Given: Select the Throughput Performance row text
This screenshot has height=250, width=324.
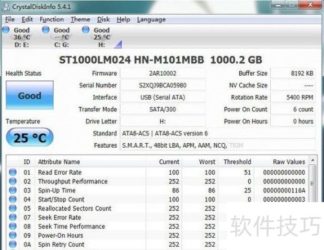Looking at the screenshot, I should tap(73, 181).
